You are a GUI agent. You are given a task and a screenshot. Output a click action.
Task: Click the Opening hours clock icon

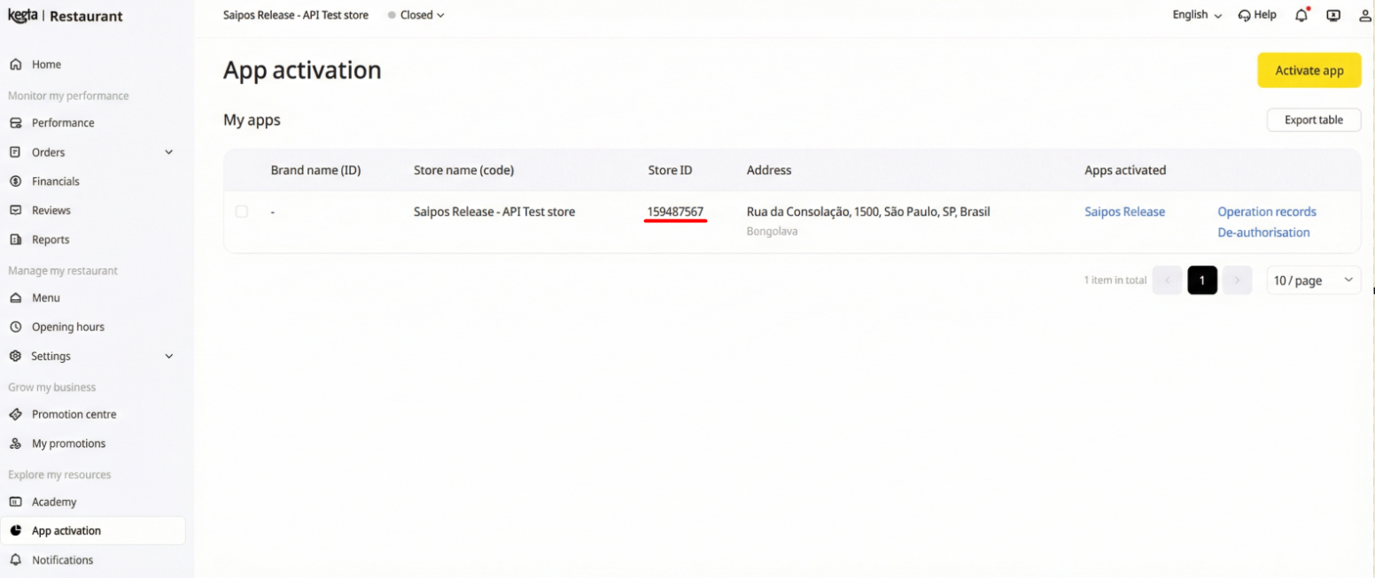coord(15,327)
